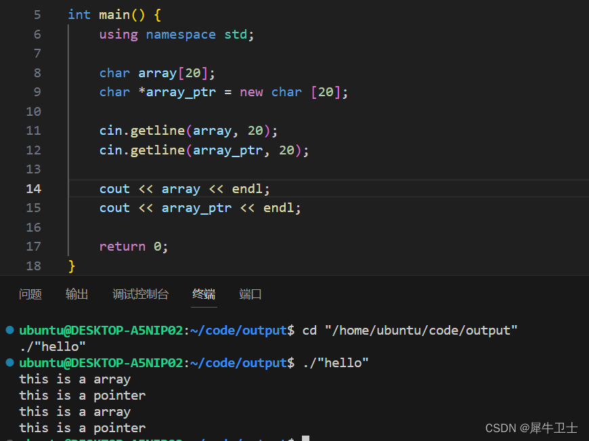Click 'using namespace std;' code line

tap(177, 35)
